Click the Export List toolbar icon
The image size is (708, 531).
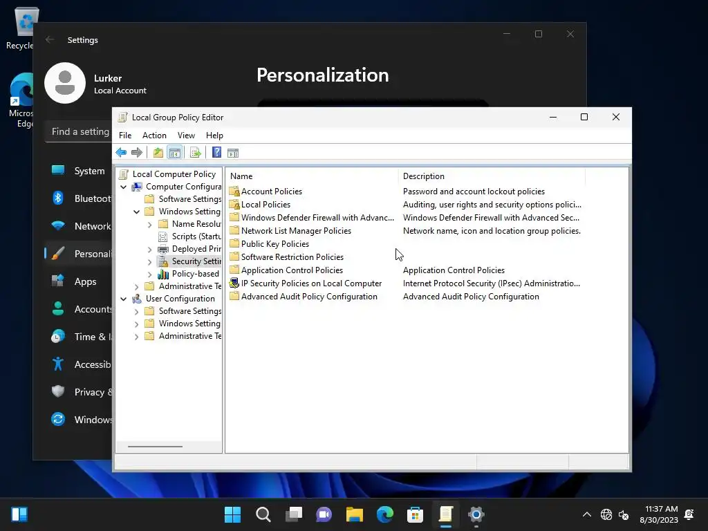[196, 153]
